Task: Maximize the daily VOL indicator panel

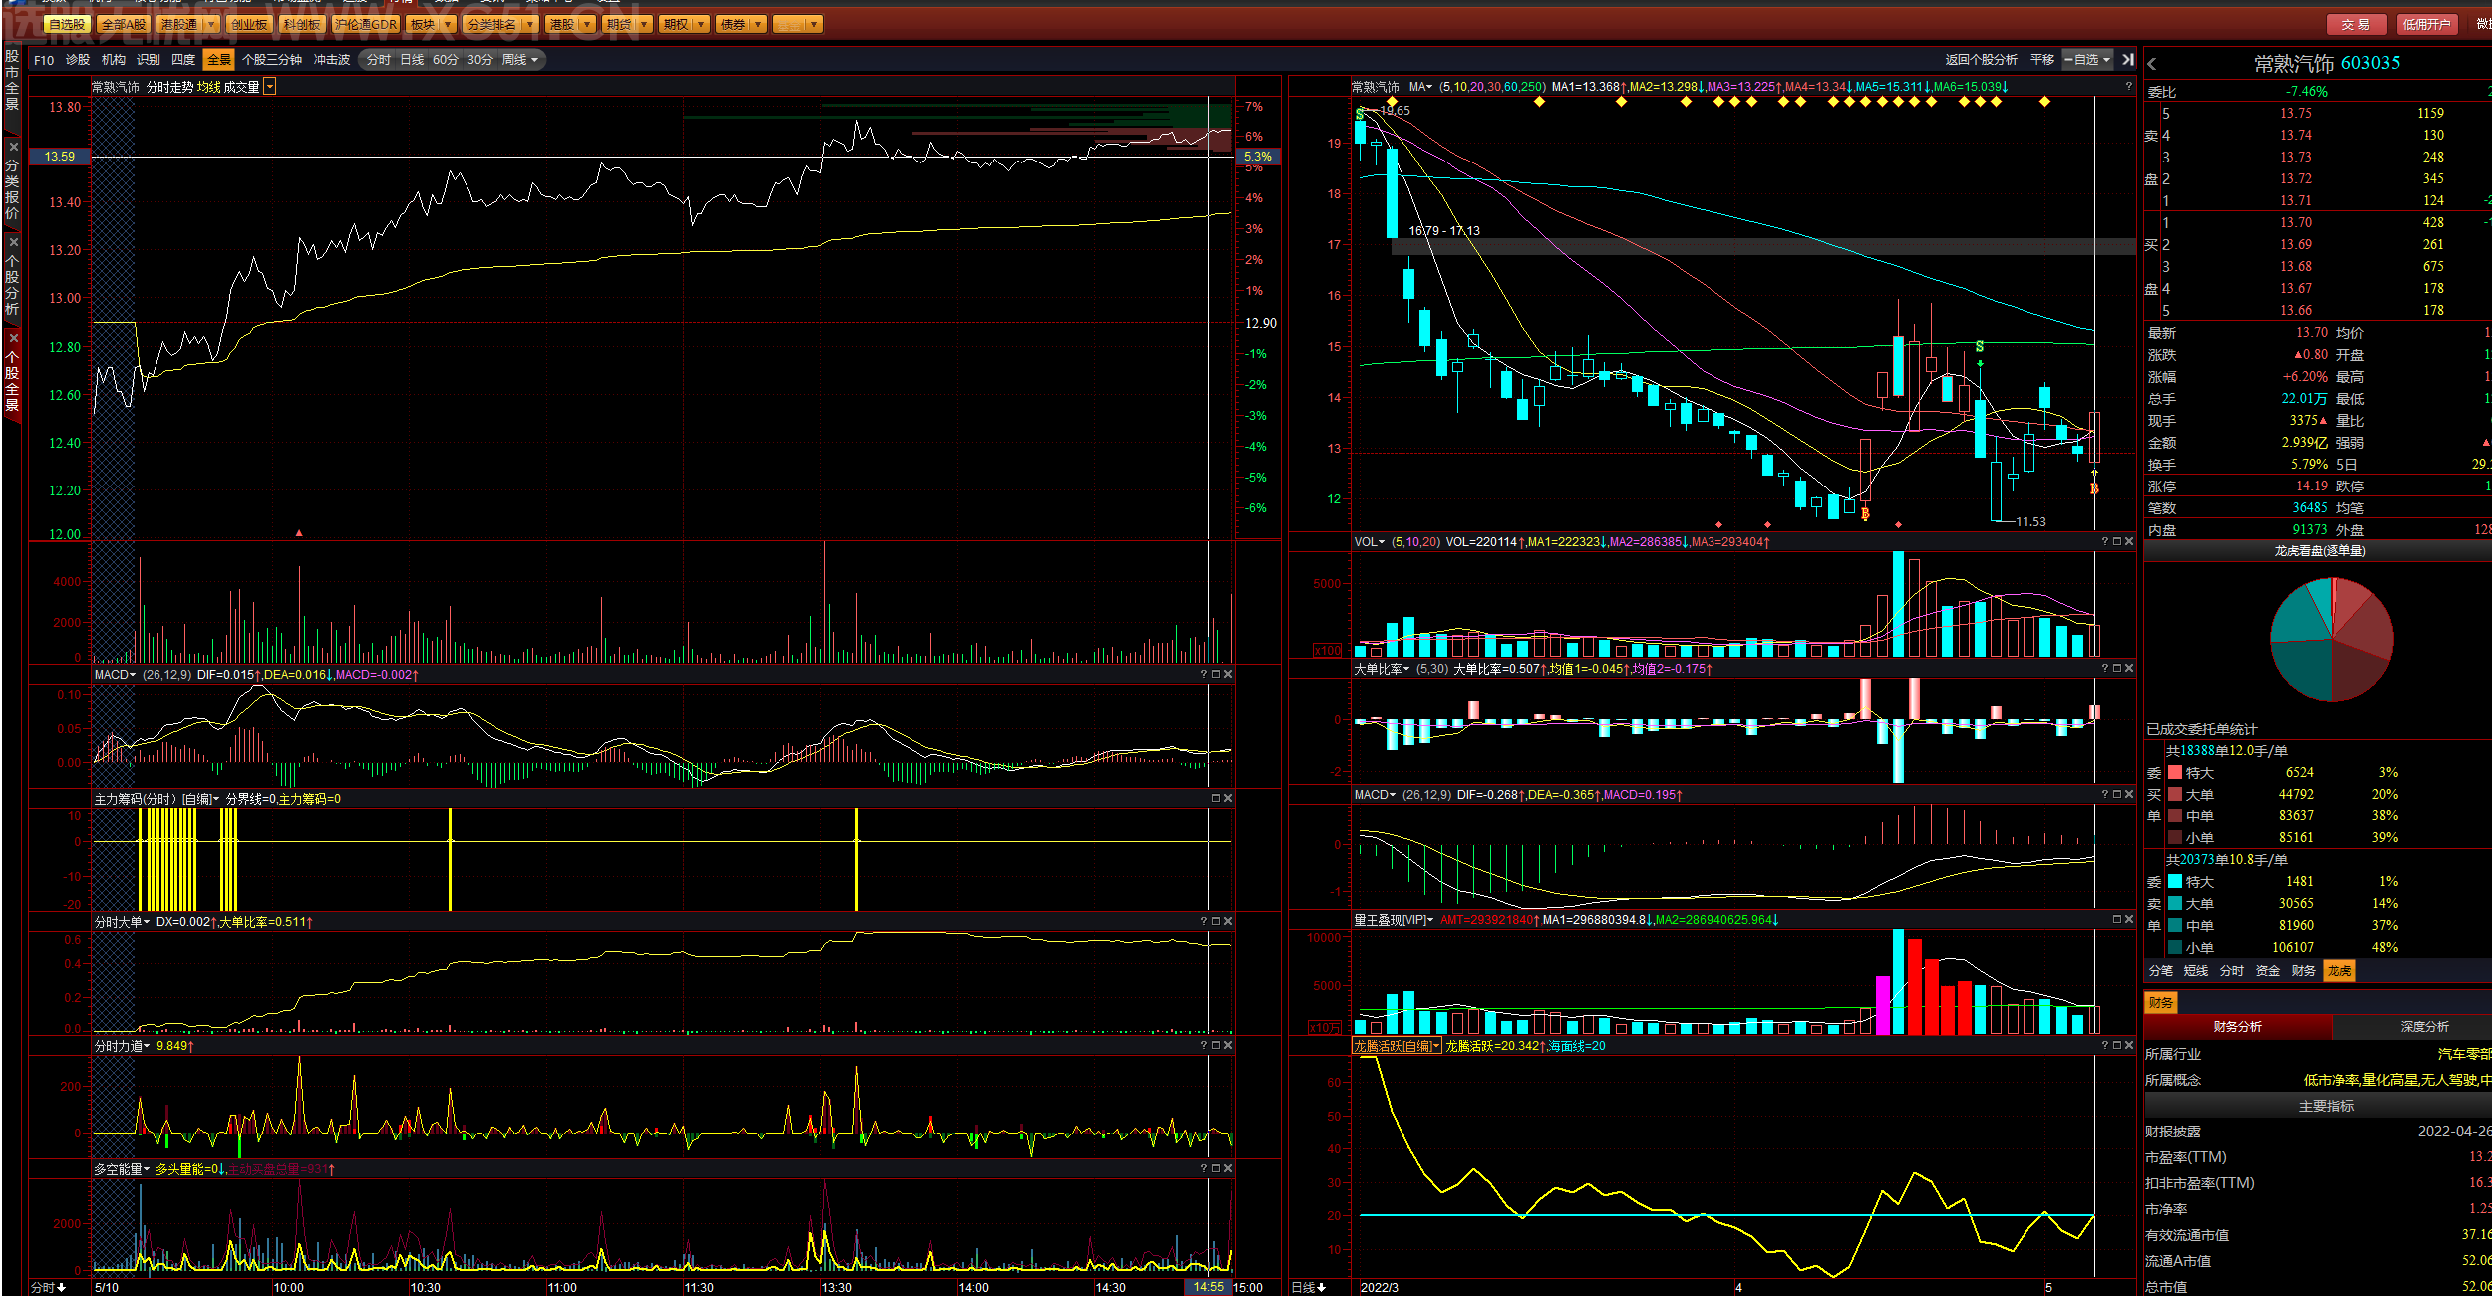Action: pyautogui.click(x=2117, y=542)
